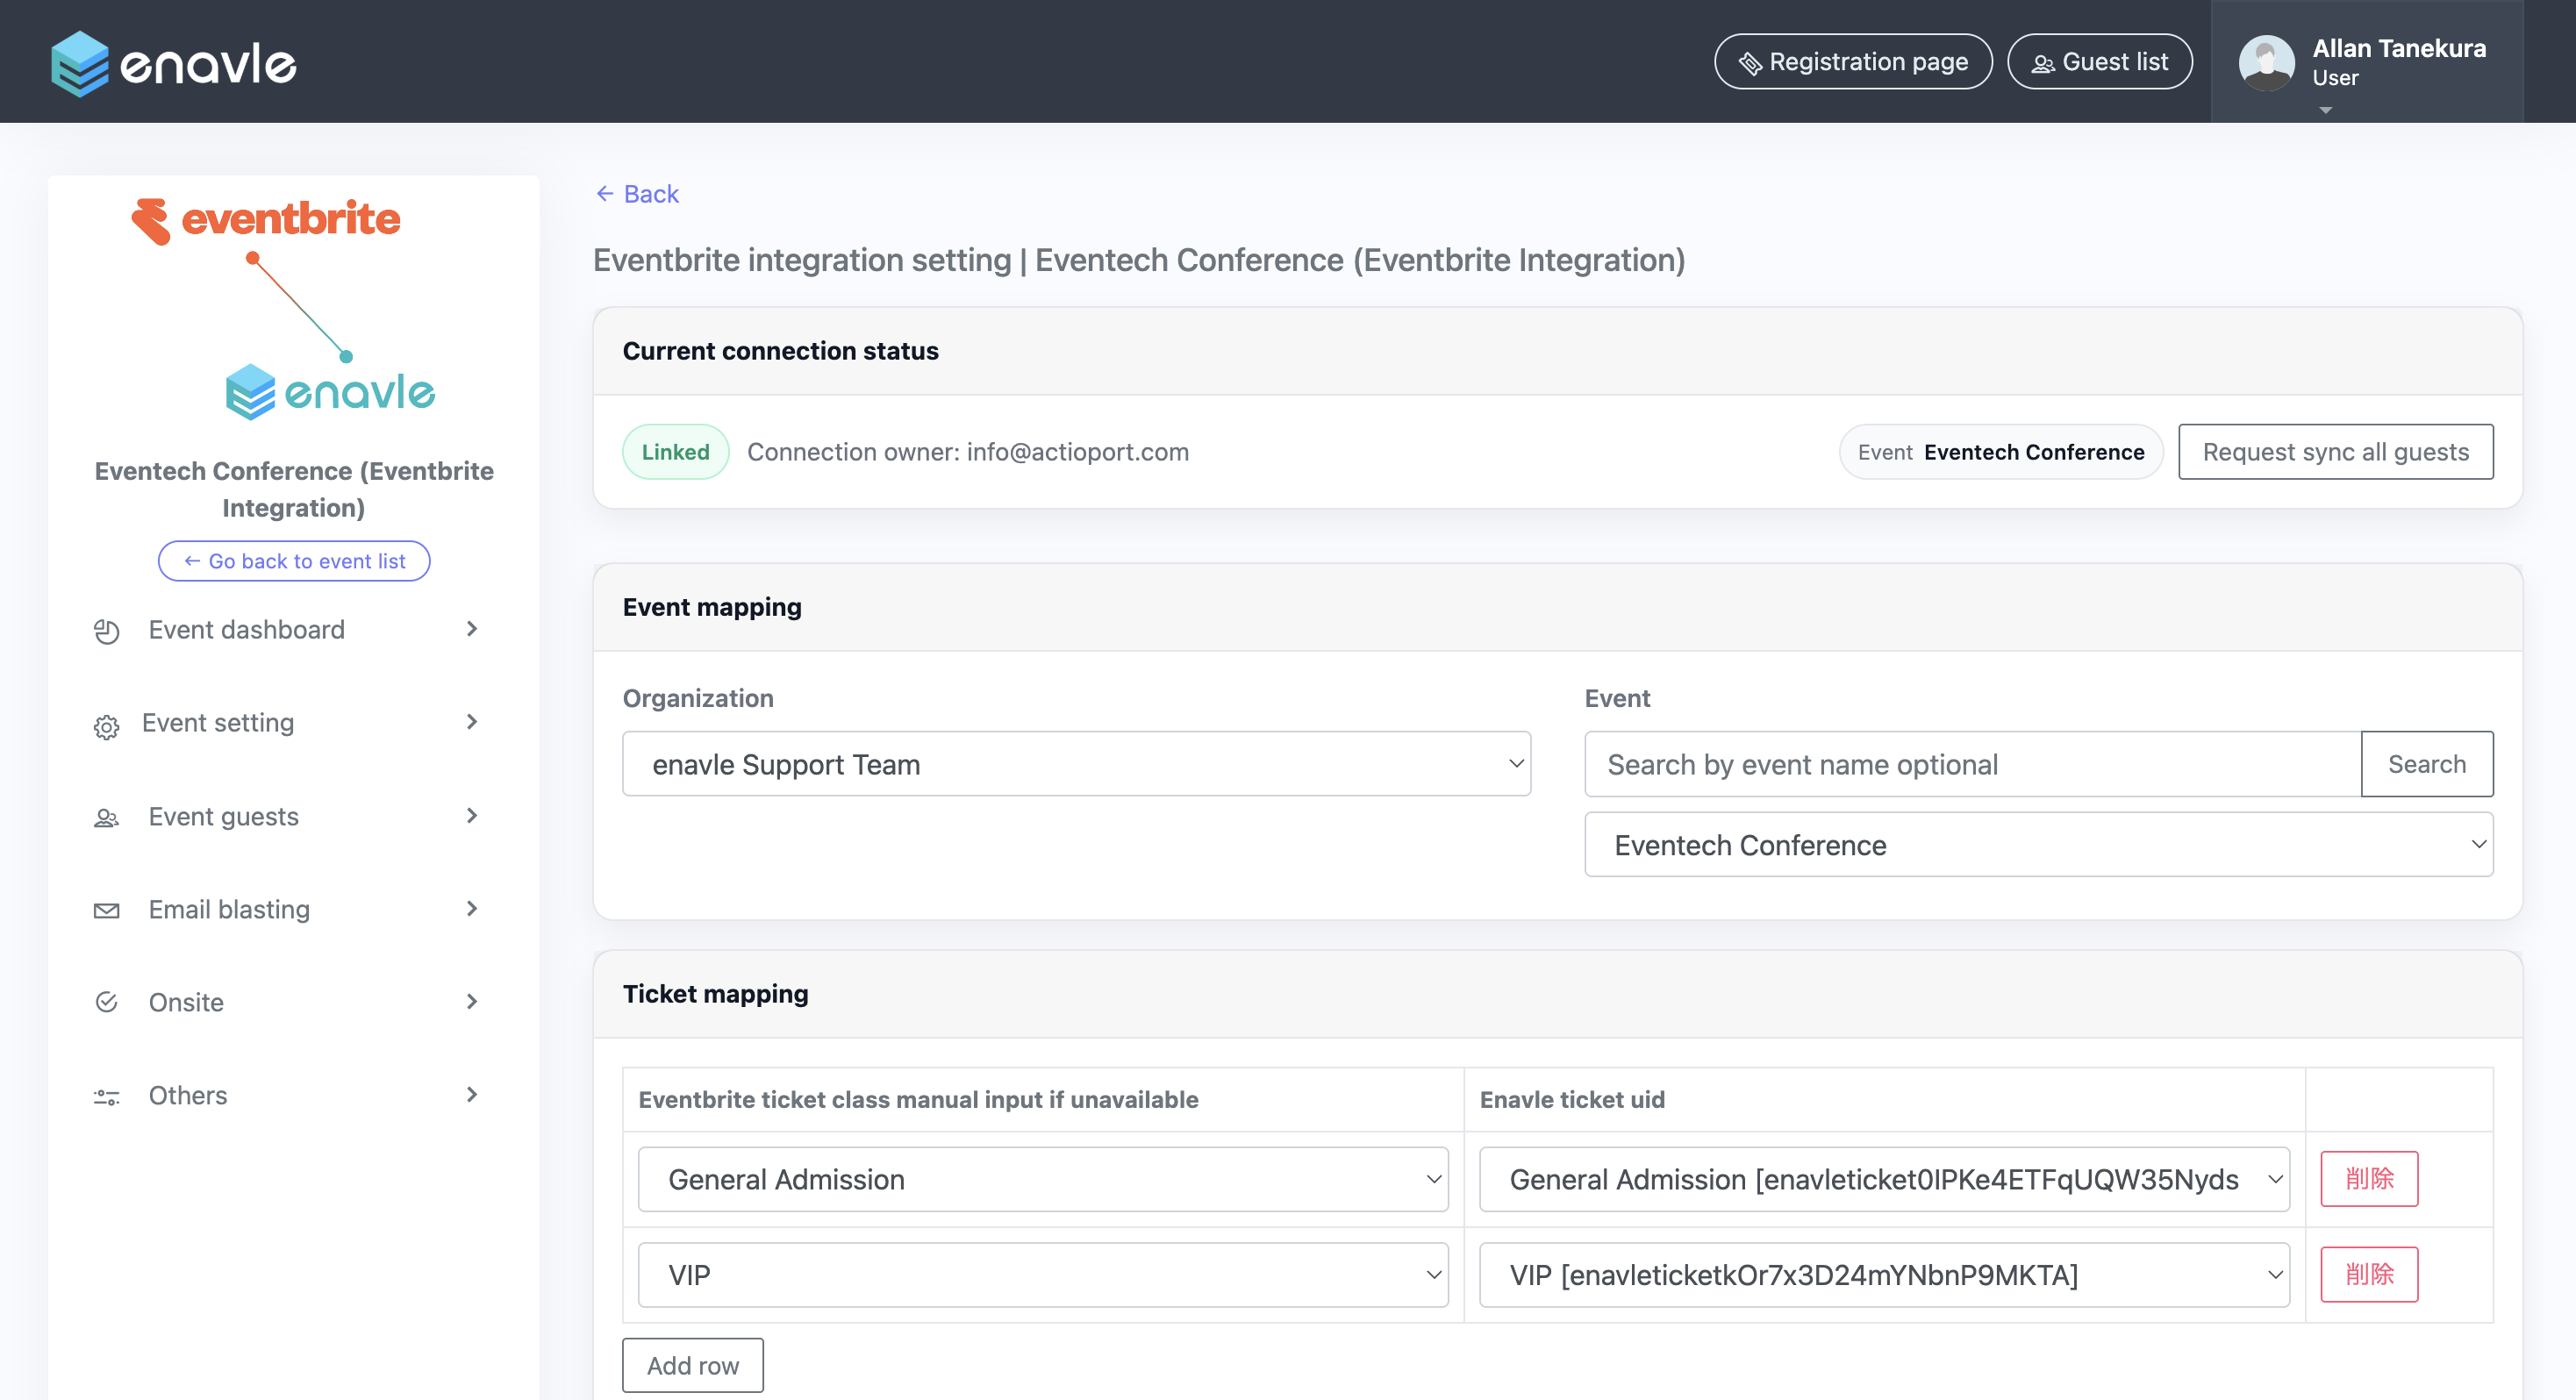Screen dimensions: 2576x1400
Task: Open the Eventech Conference event dropdown
Action: 2038,845
